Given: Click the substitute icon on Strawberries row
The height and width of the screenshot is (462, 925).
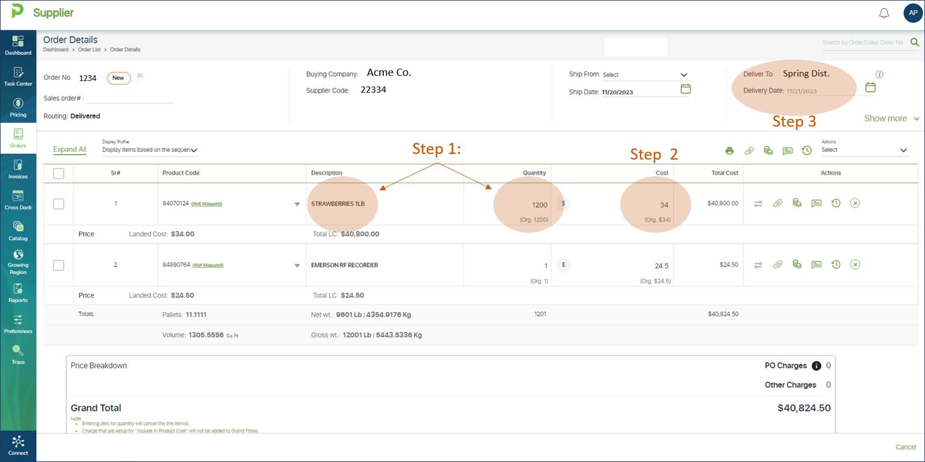Looking at the screenshot, I should click(758, 204).
